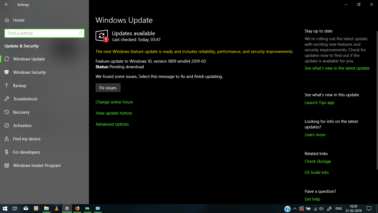The height and width of the screenshot is (213, 378).
Task: Open Task View from the taskbar
Action: [15, 208]
